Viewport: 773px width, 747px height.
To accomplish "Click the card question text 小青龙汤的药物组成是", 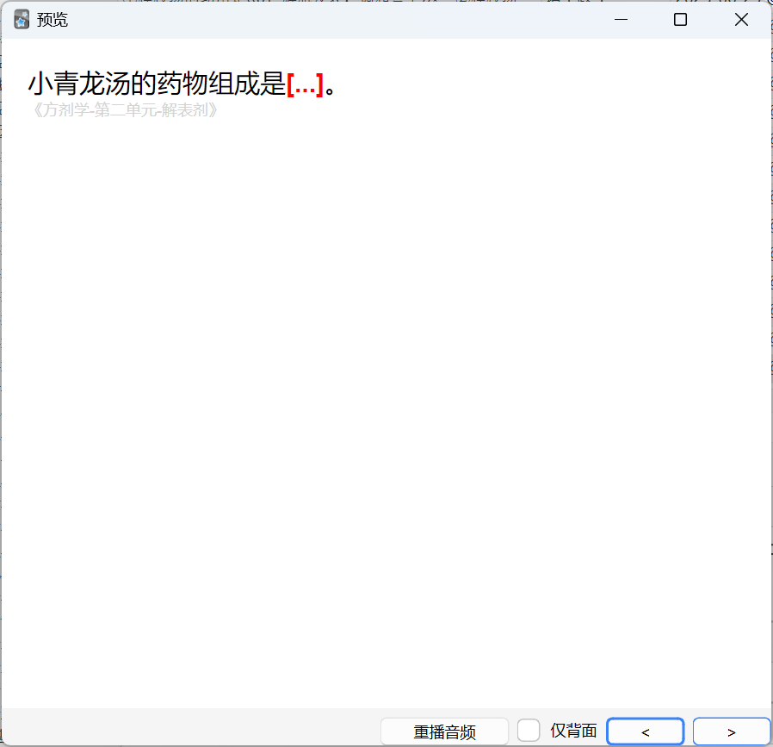I will (x=157, y=84).
